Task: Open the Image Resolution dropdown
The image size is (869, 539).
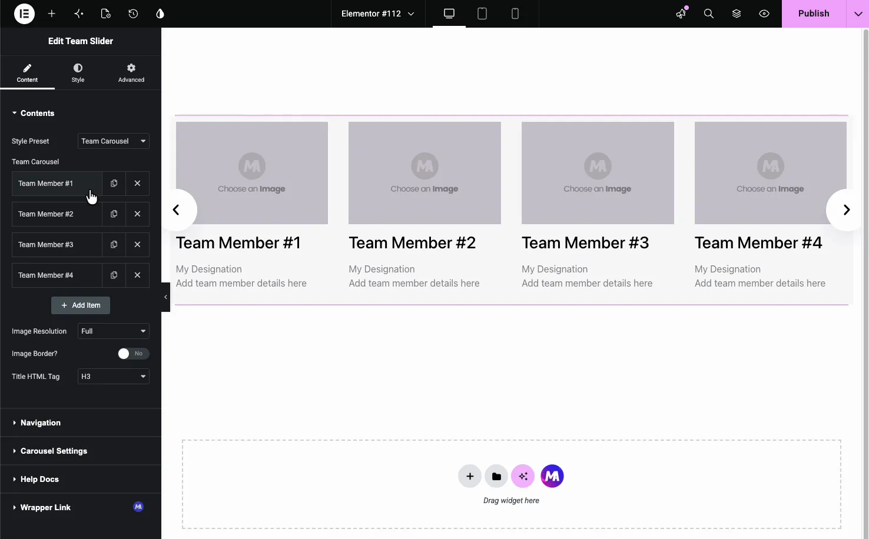Action: 114,331
